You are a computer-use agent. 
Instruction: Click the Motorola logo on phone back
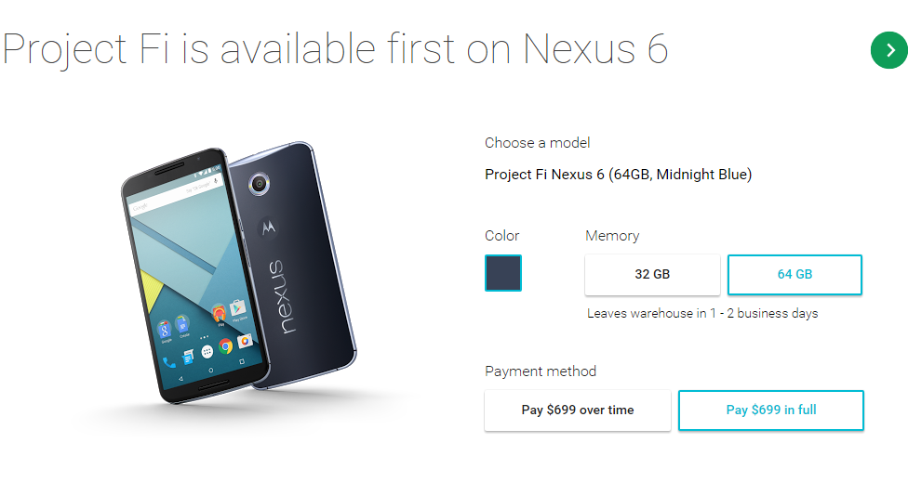(268, 228)
